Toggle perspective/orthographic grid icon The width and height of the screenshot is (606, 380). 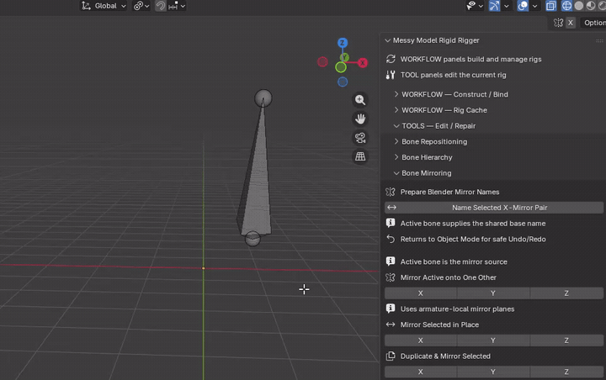(360, 156)
